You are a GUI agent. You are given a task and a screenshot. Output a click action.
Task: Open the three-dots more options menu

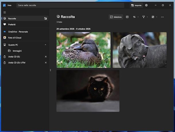click(x=162, y=17)
